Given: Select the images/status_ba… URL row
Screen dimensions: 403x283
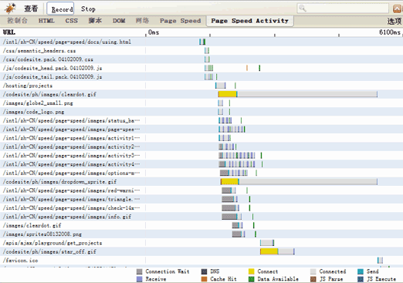Looking at the screenshot, I should click(201, 120).
